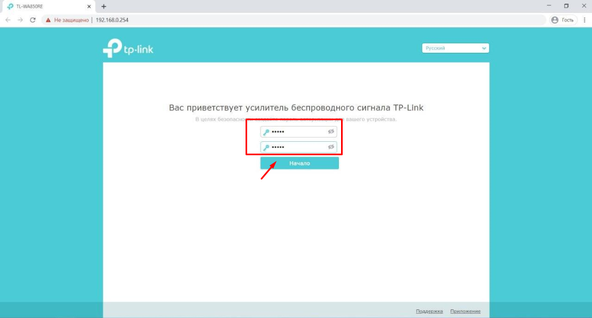Click the Не защищено security warning
592x318 pixels.
[67, 20]
